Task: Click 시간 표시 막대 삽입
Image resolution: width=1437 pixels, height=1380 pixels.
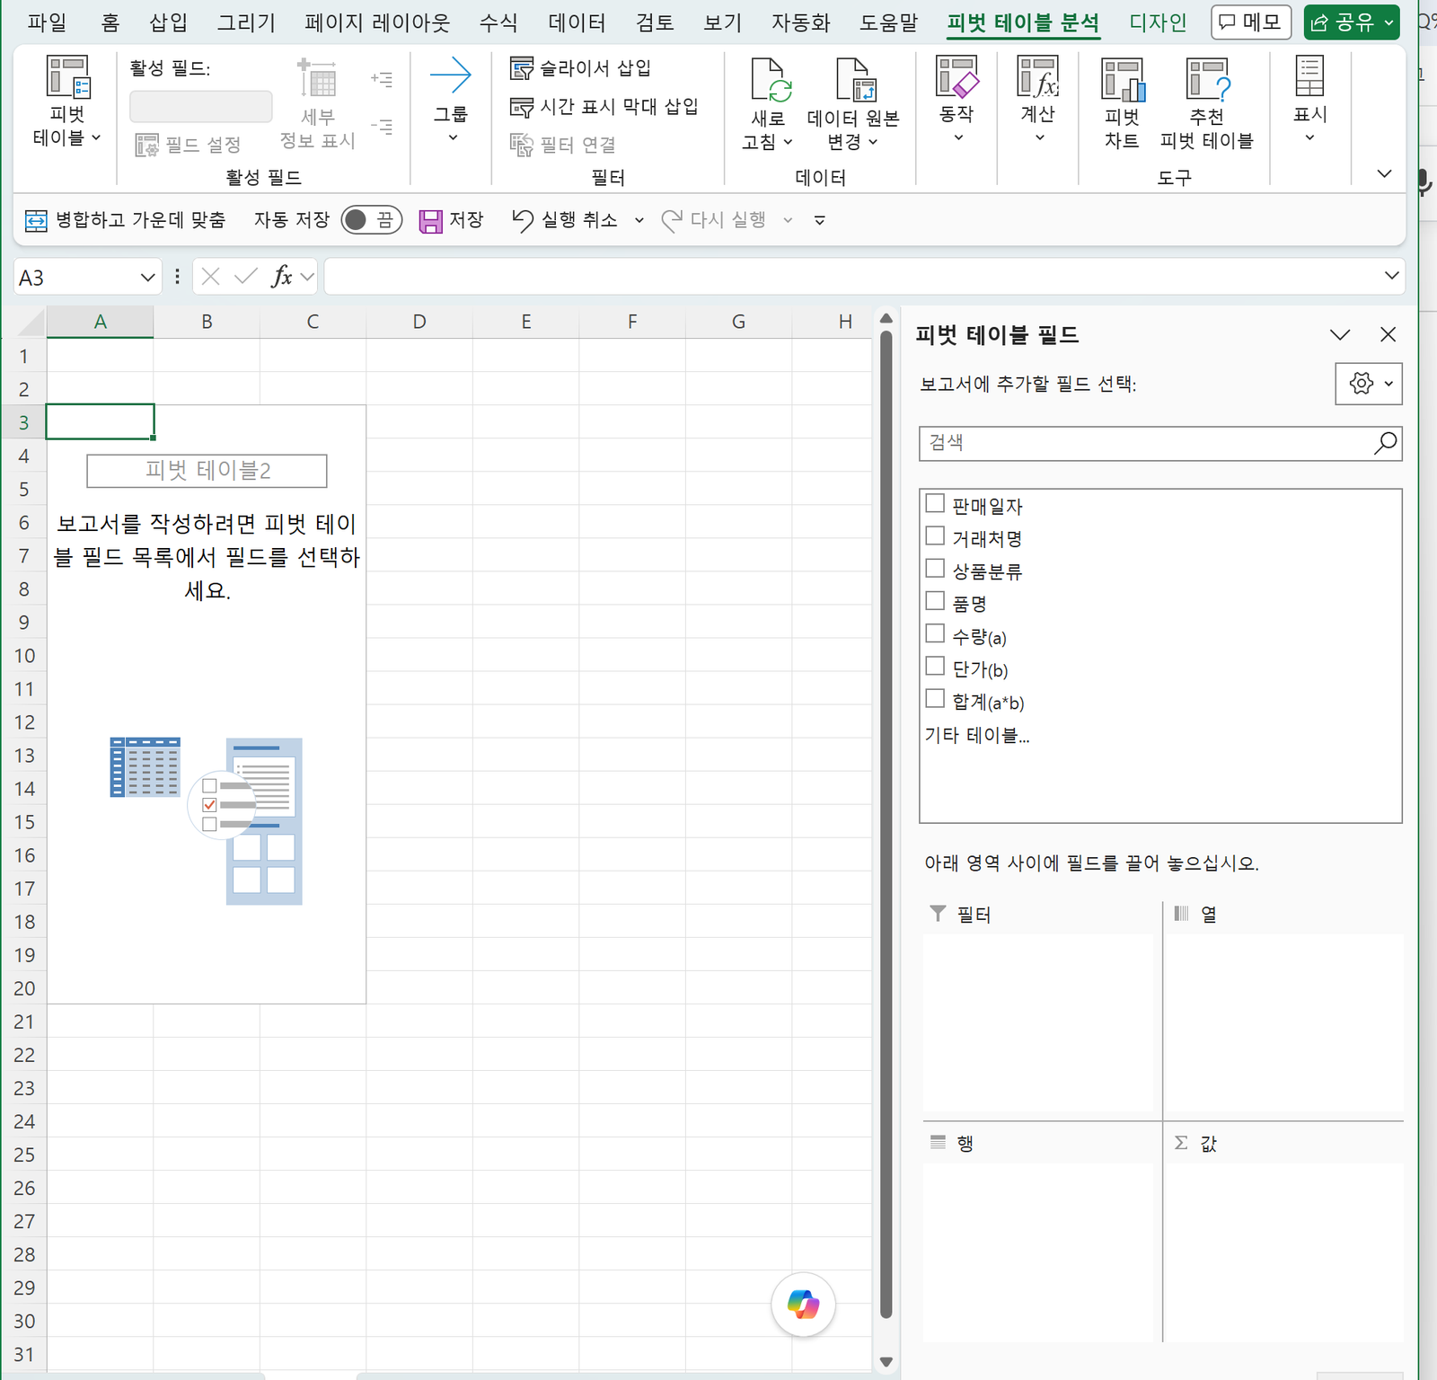Action: [604, 107]
